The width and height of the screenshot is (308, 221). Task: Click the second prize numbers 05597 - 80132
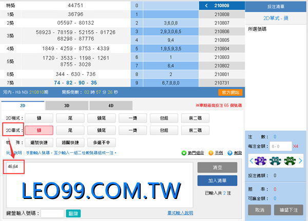click(x=75, y=23)
